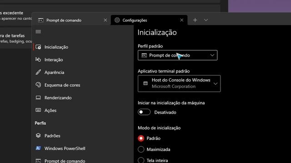
Task: Switch to the Prompt de comando tab
Action: (71, 20)
